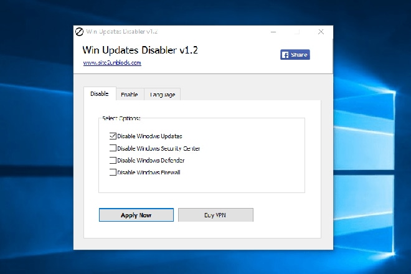Uncheck the Disable Windows Updates checkbox
The height and width of the screenshot is (274, 411).
coord(113,136)
